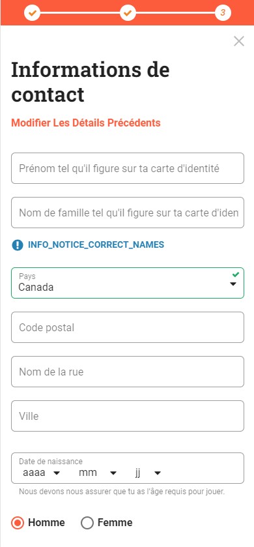Click the Nom de la rue field

click(x=128, y=372)
